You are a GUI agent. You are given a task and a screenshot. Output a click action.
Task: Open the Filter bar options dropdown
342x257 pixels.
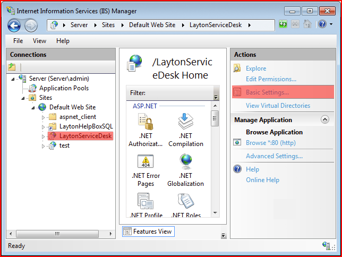[x=216, y=97]
